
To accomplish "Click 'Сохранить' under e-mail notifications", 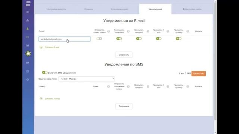I will point(124,55).
